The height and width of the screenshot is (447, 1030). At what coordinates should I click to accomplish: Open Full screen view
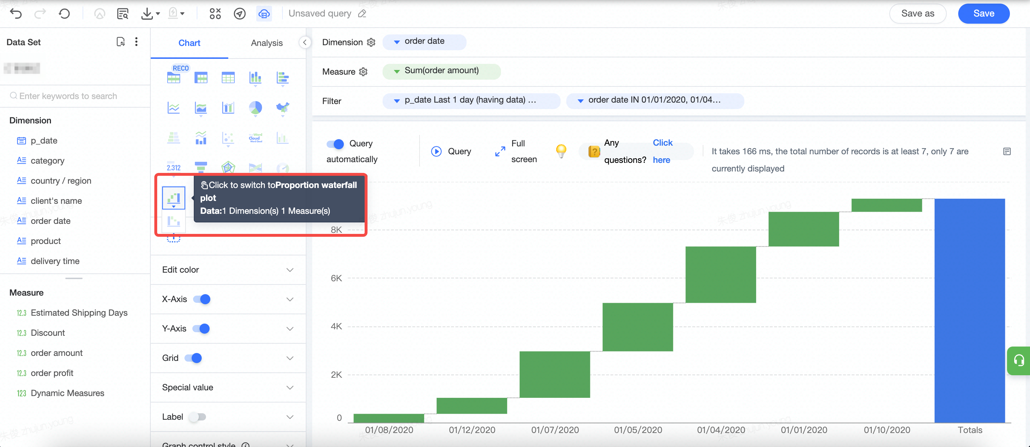(516, 151)
